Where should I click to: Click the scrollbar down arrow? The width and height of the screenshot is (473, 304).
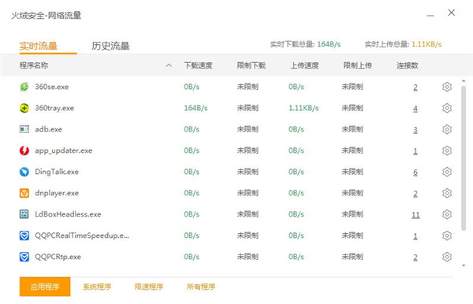click(464, 265)
